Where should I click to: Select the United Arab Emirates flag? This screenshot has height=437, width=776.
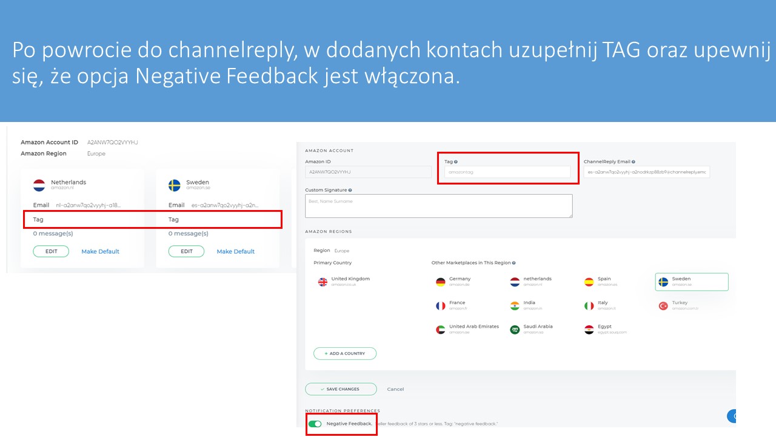coord(441,330)
